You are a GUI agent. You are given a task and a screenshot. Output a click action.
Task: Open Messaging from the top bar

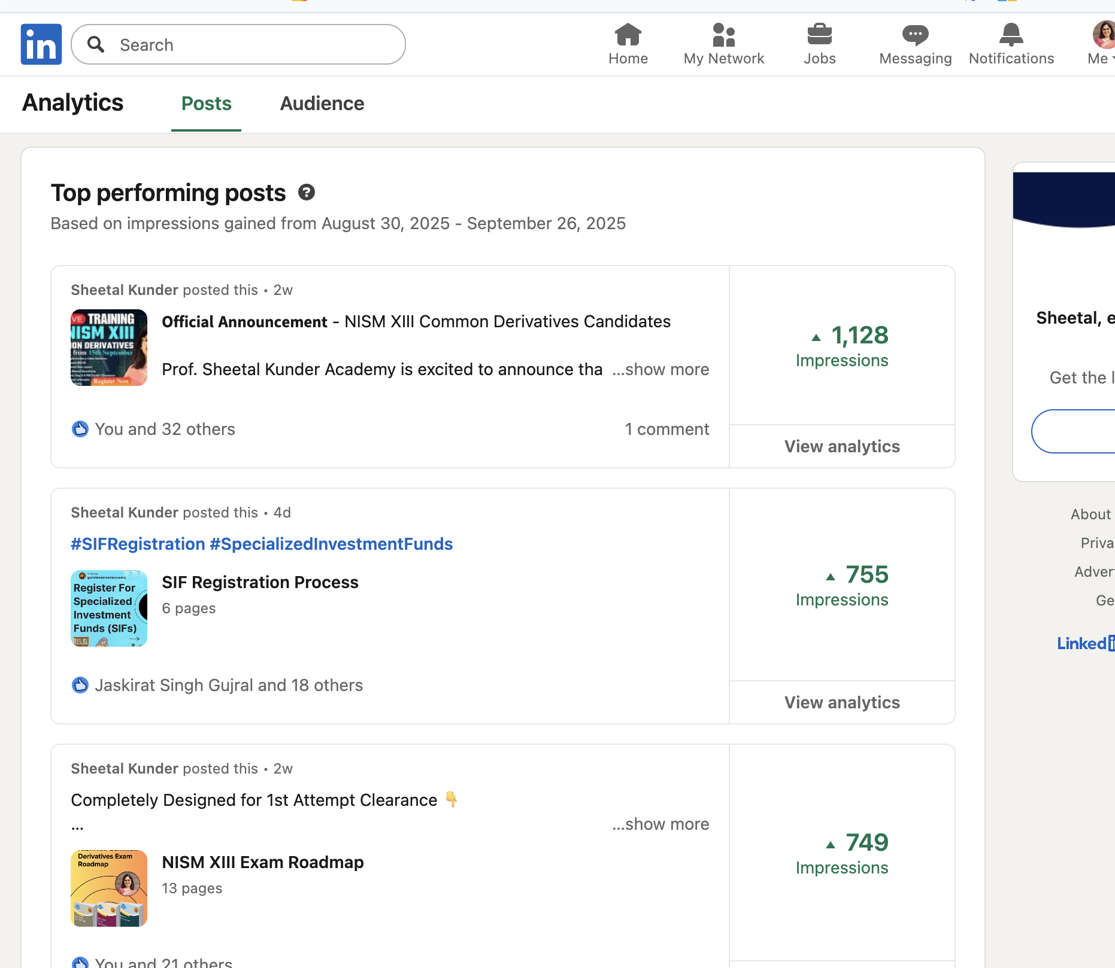coord(916,44)
